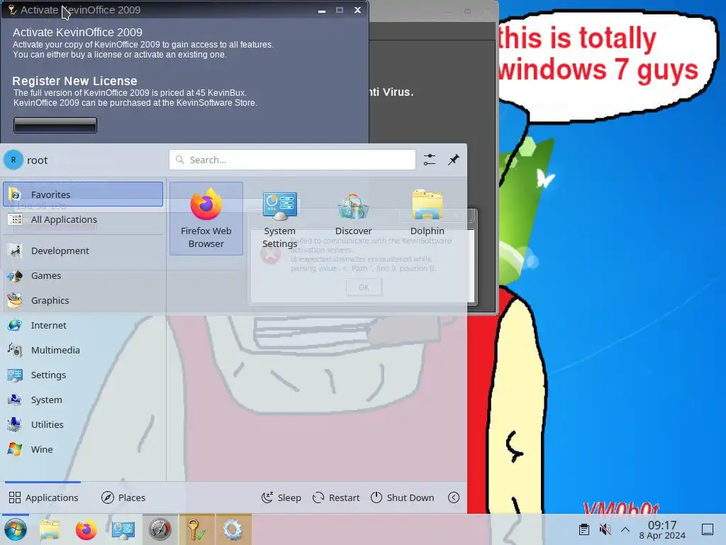Open Firefox Web Browser from Favorites
726x545 pixels.
click(x=206, y=219)
